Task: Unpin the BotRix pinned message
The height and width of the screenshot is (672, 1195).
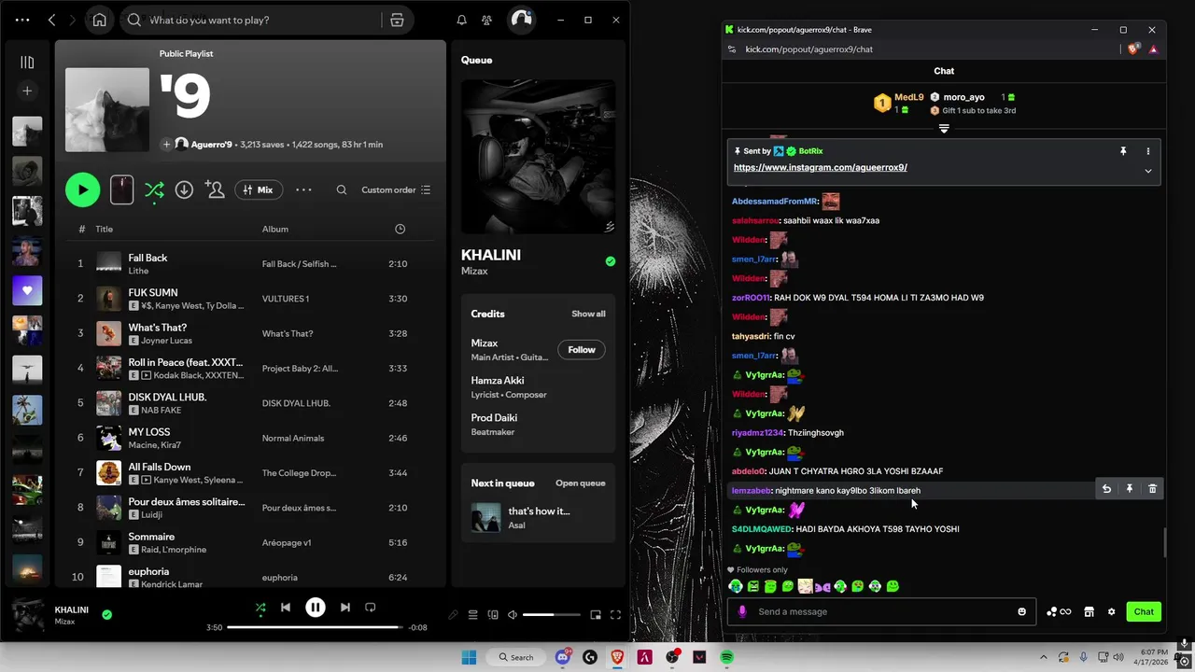Action: (1123, 150)
